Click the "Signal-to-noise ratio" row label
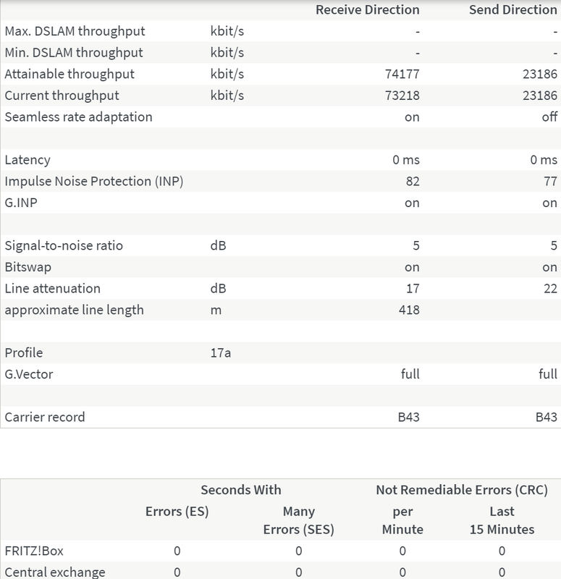The height and width of the screenshot is (579, 561). click(x=64, y=246)
